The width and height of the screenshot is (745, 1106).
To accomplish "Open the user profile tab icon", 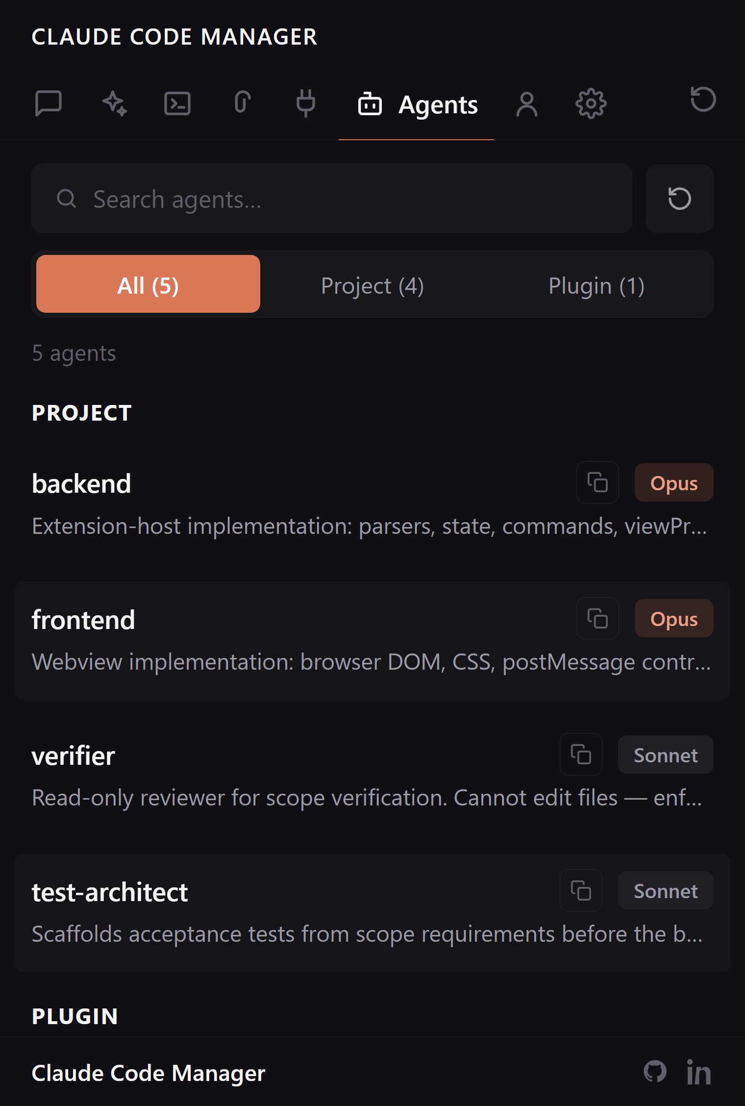I will (x=527, y=104).
